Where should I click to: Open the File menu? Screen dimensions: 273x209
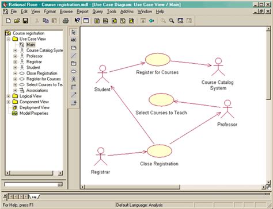tap(13, 11)
